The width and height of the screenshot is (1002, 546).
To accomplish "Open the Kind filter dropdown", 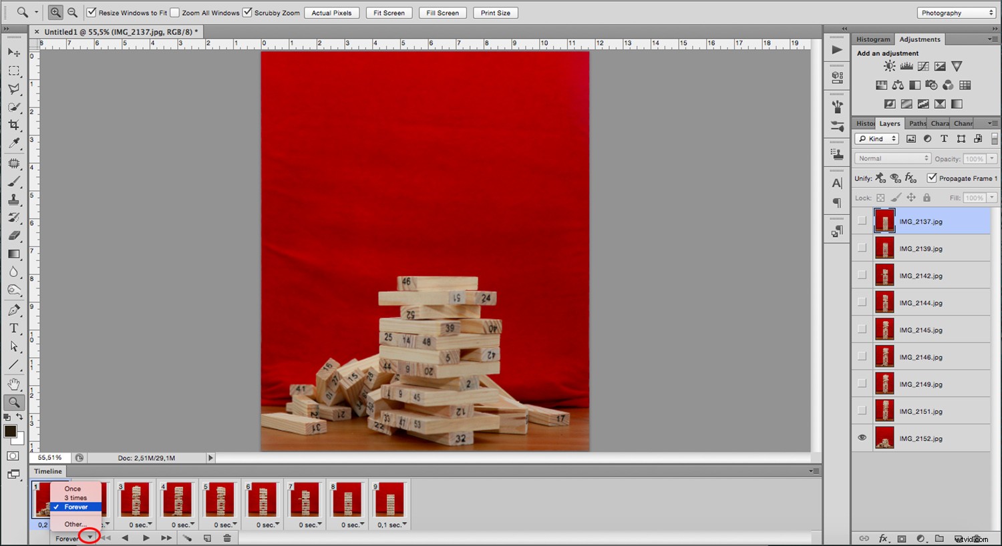I will pos(876,138).
